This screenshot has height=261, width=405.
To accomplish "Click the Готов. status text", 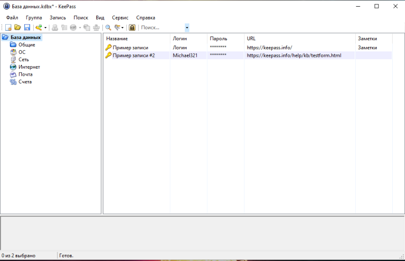I will point(66,256).
